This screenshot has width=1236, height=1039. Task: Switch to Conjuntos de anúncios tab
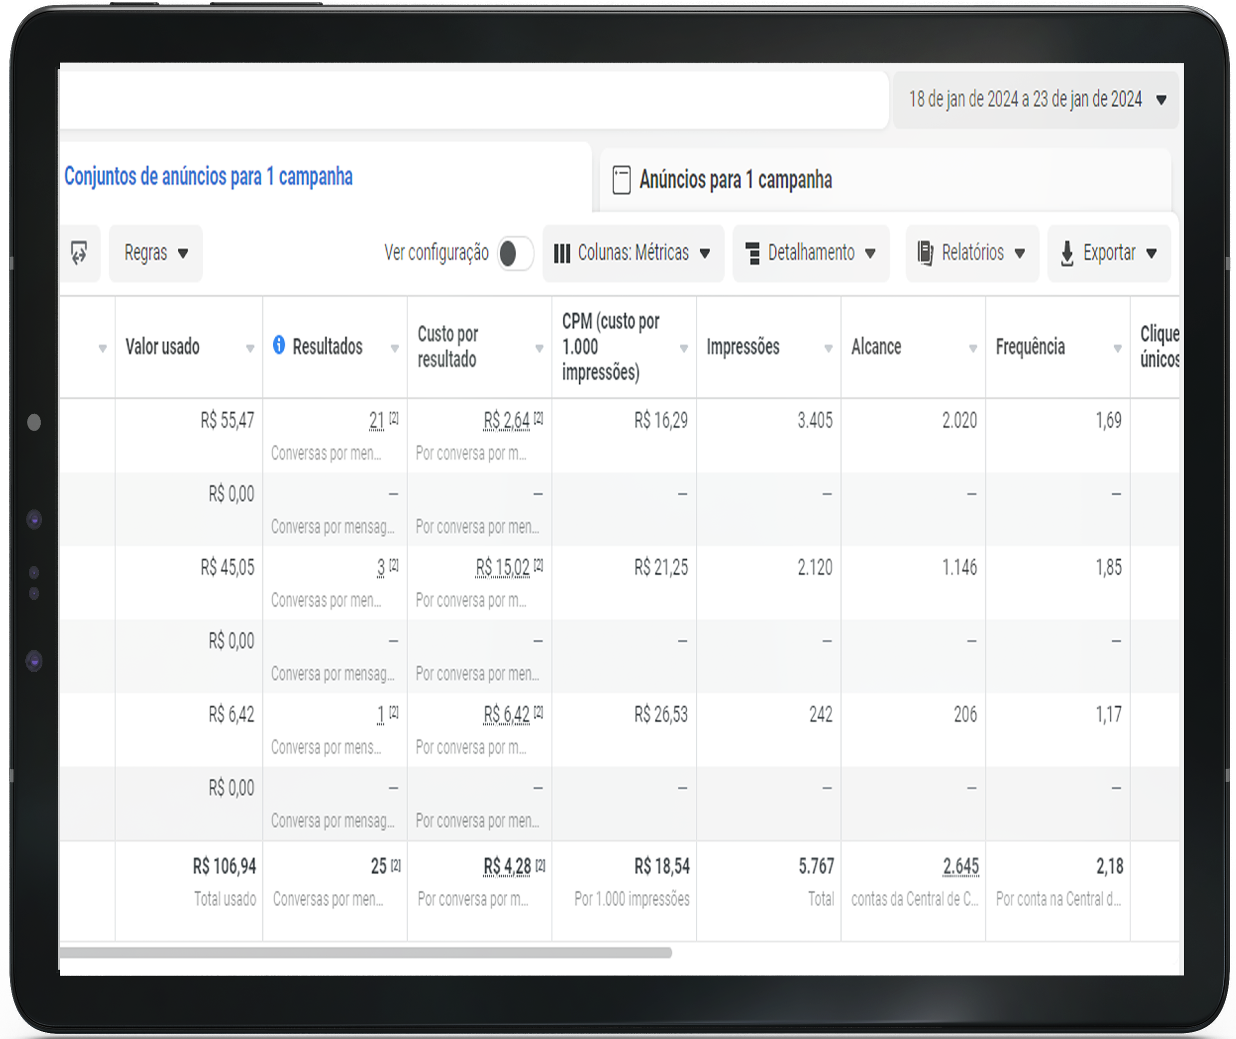208,177
